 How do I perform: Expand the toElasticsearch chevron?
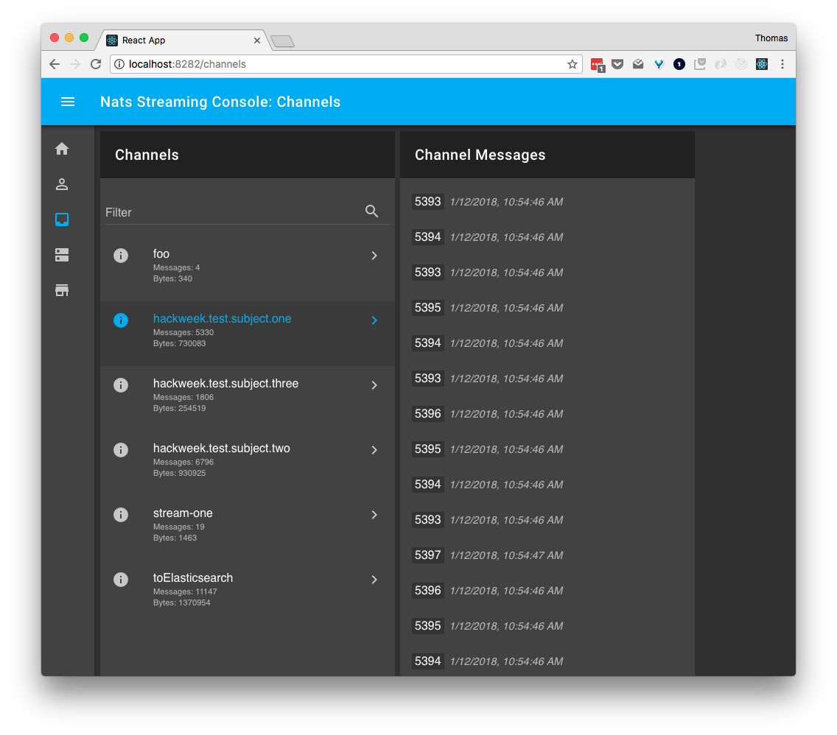(374, 580)
